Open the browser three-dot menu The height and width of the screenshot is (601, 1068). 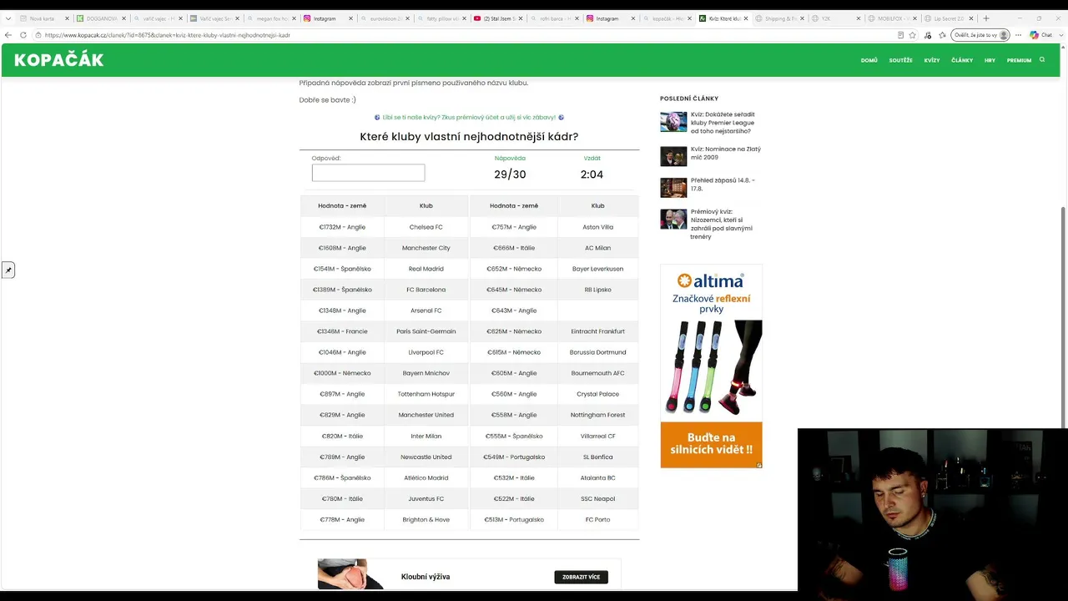[1019, 35]
